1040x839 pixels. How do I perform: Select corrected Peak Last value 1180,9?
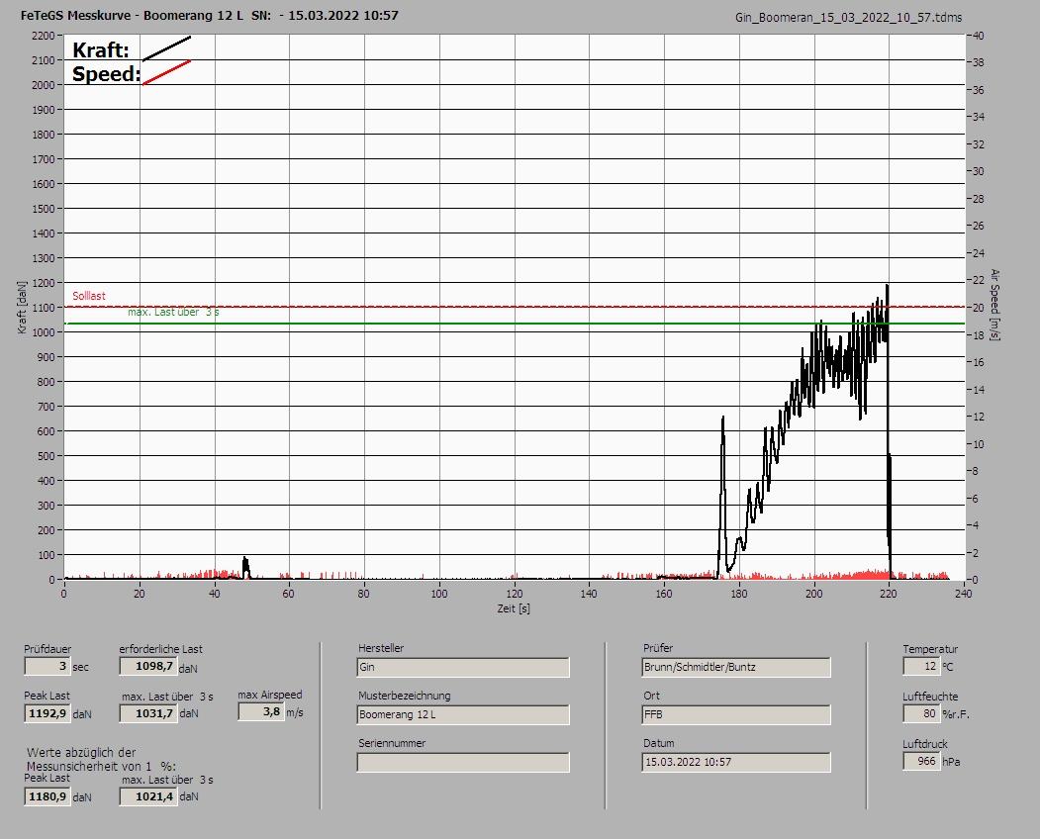point(47,795)
